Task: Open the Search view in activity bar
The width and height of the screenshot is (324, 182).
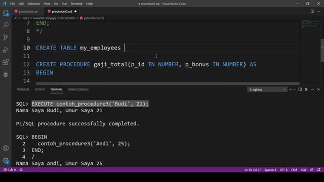Action: (6, 25)
